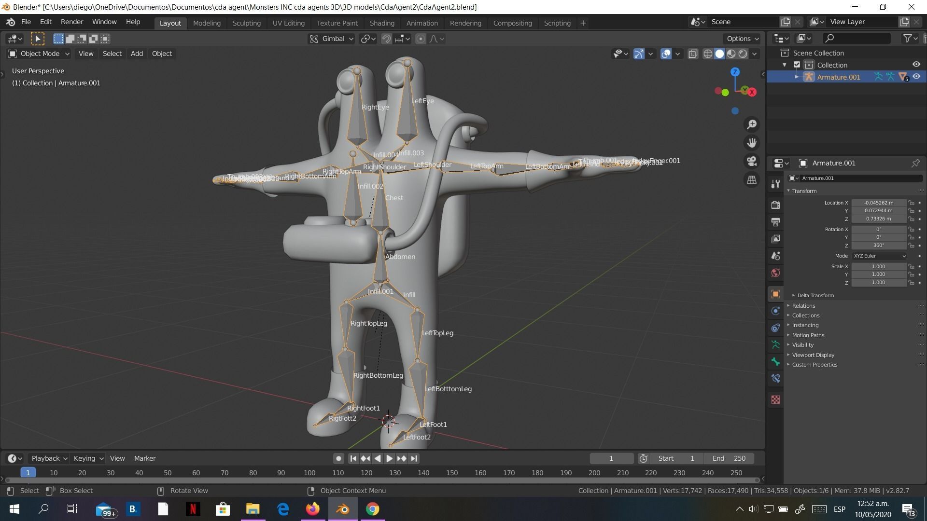Toggle X-ray view button
Viewport: 927px width, 521px height.
(693, 54)
